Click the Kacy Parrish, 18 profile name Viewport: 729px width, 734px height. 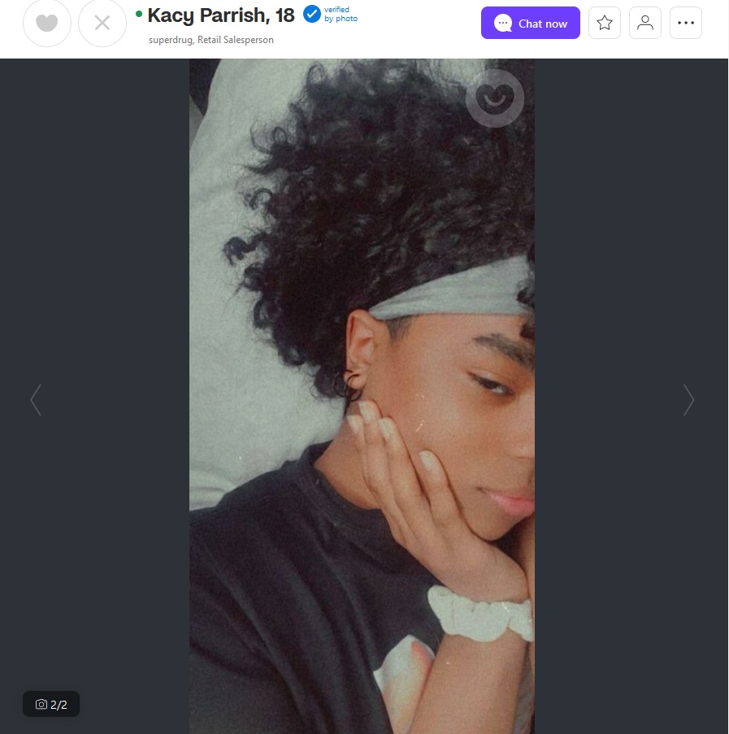pyautogui.click(x=221, y=15)
